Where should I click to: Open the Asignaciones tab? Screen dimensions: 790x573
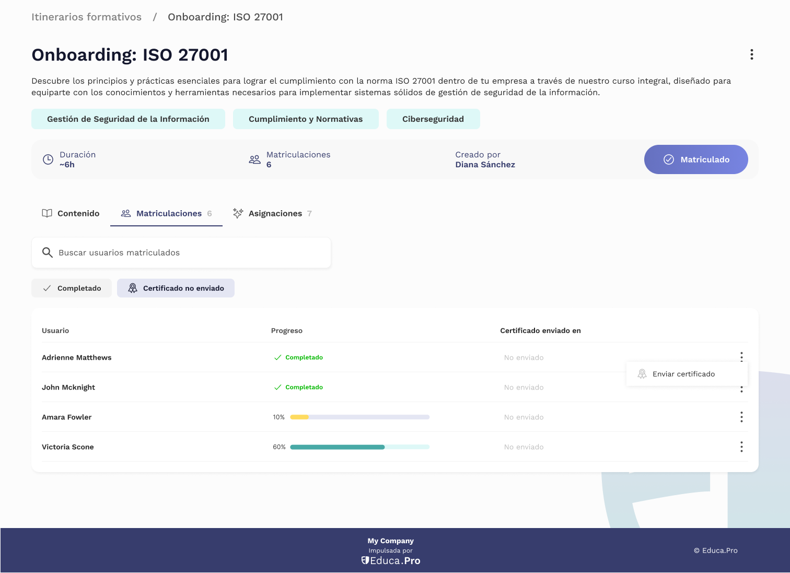click(272, 213)
